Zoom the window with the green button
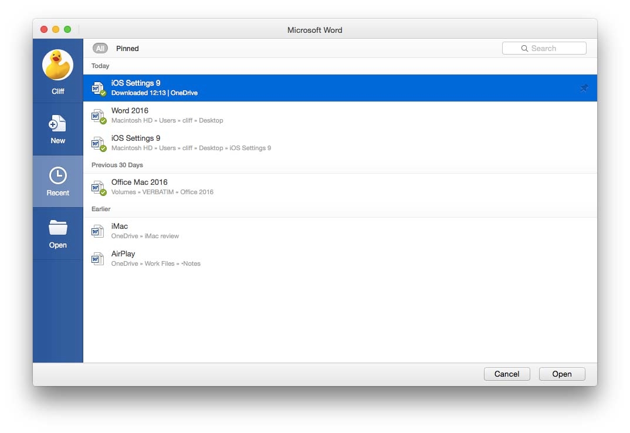This screenshot has height=433, width=630. point(67,29)
